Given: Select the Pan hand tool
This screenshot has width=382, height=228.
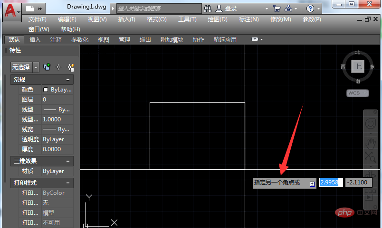Looking at the screenshot, I should (370, 144).
